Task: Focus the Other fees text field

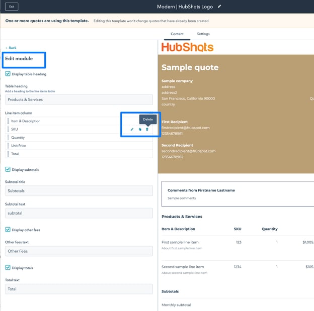Action: click(x=79, y=251)
